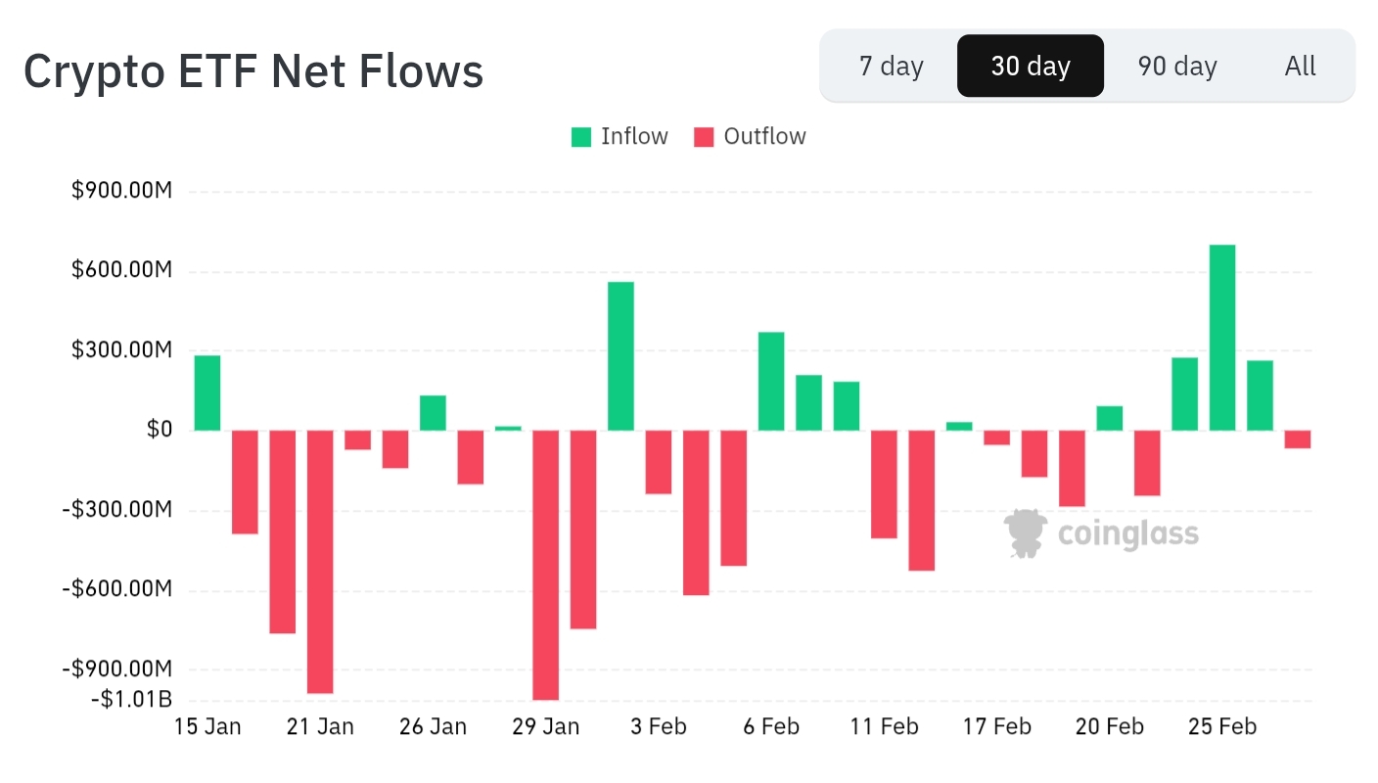1378x783 pixels.
Task: Open the coinglass watermark text link
Action: point(1128,533)
